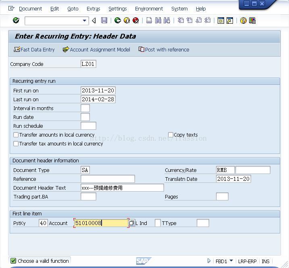Open the command field dropdown arrow
Image resolution: width=289 pixels, height=268 pixels.
point(84,20)
